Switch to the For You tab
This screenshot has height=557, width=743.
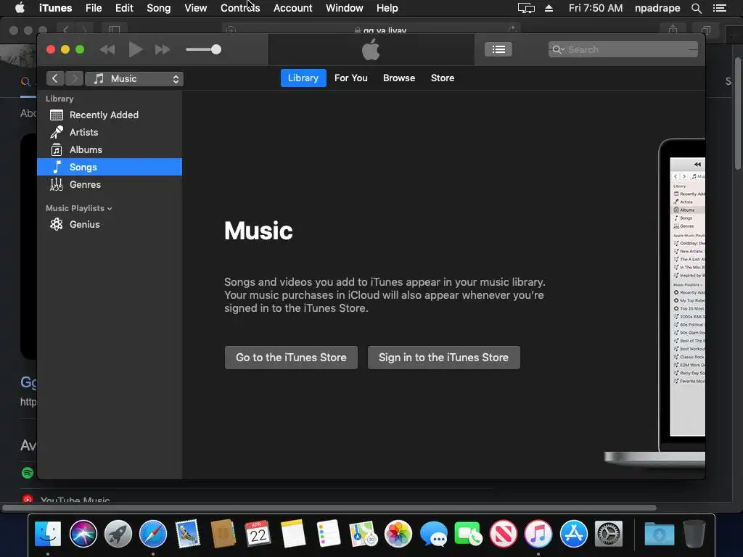coord(351,78)
